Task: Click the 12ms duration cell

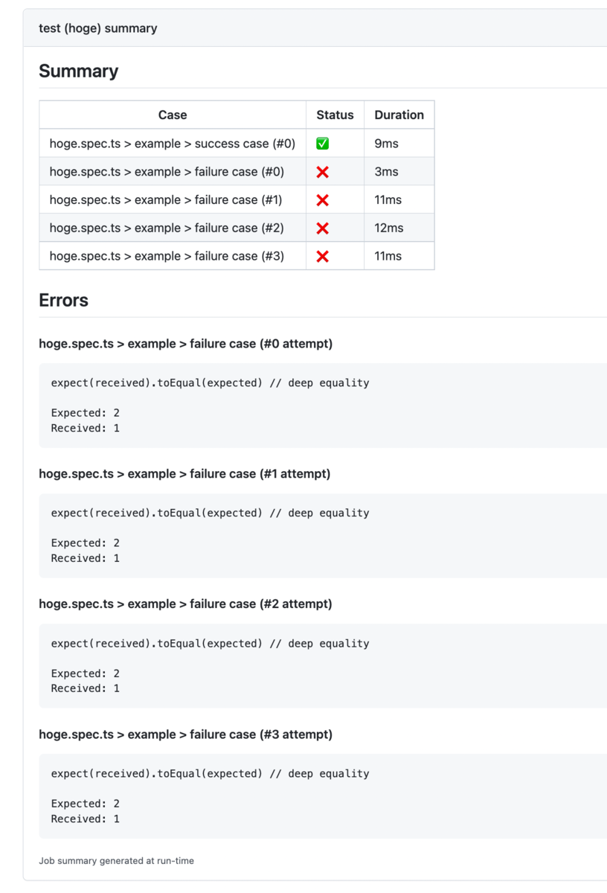Action: [388, 228]
